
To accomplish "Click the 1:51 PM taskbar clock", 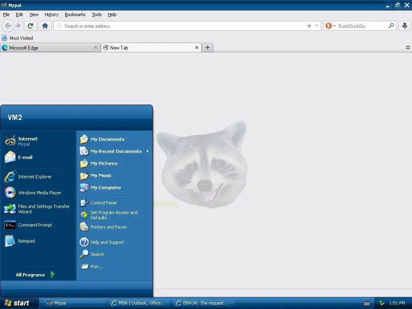I will pyautogui.click(x=397, y=303).
